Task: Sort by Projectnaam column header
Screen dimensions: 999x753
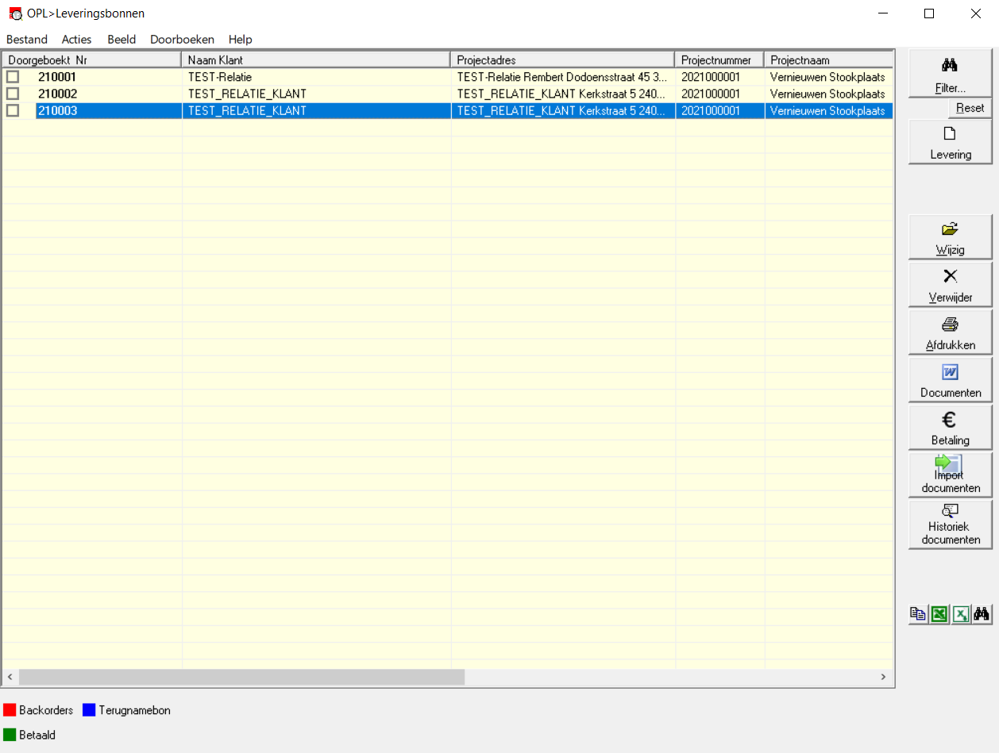Action: coord(828,60)
